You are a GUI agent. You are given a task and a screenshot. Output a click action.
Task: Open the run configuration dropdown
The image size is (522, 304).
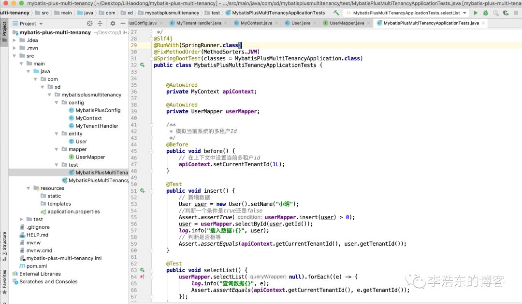(406, 13)
